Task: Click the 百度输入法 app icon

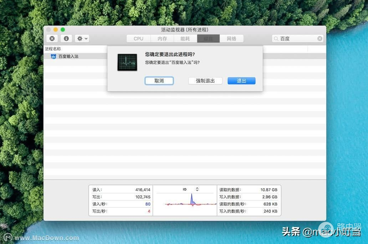Action: coord(53,56)
